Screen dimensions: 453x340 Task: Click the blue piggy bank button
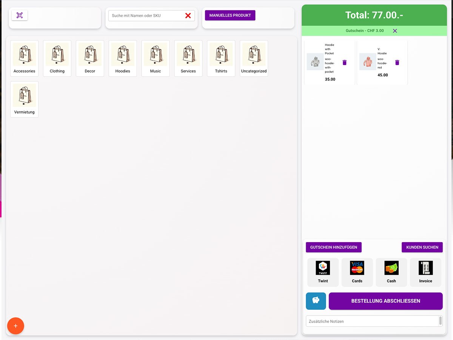click(x=316, y=301)
